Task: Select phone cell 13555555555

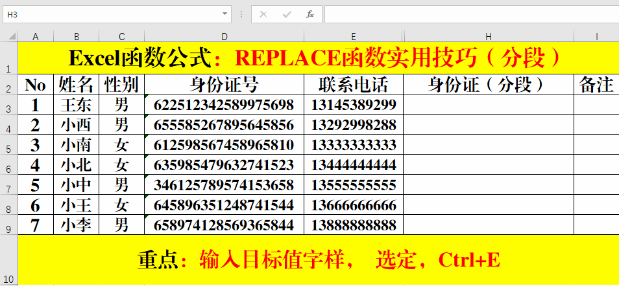Action: tap(354, 185)
